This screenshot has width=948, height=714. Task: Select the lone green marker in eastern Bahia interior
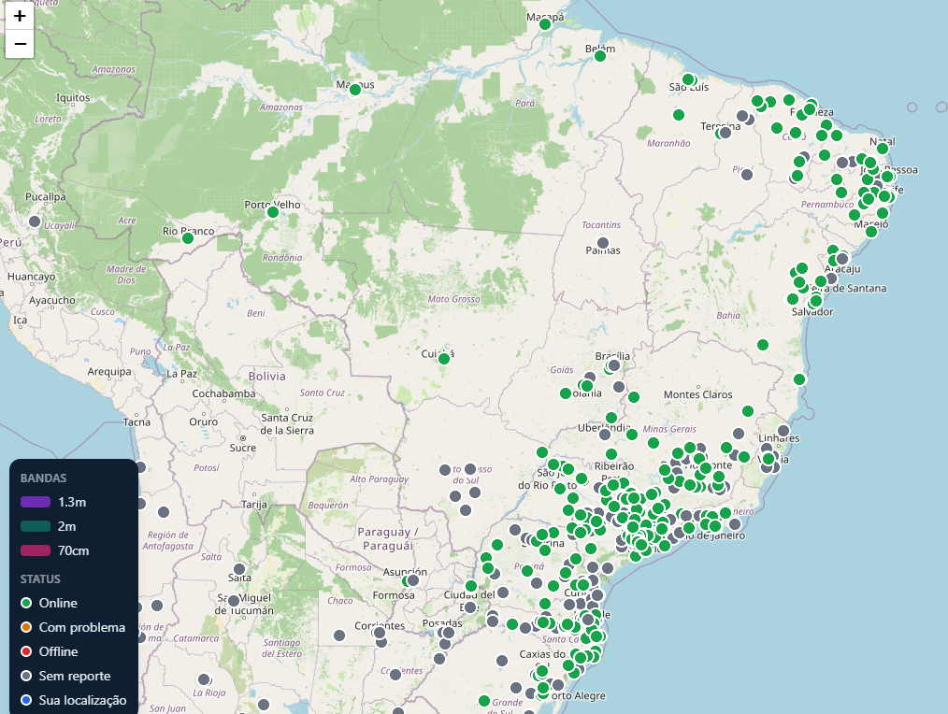coord(763,345)
